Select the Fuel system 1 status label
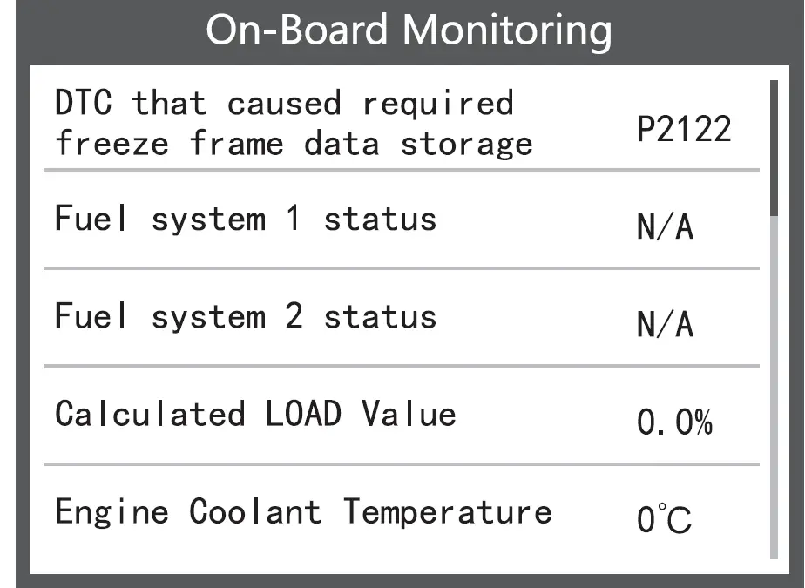This screenshot has height=588, width=805. [245, 219]
